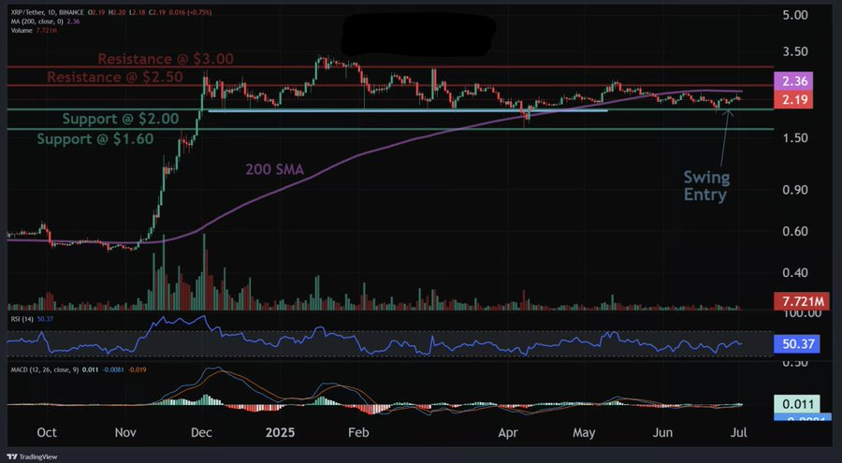This screenshot has height=463, width=842.
Task: Click the red 7.721M value in Volume legend
Action: (x=46, y=31)
